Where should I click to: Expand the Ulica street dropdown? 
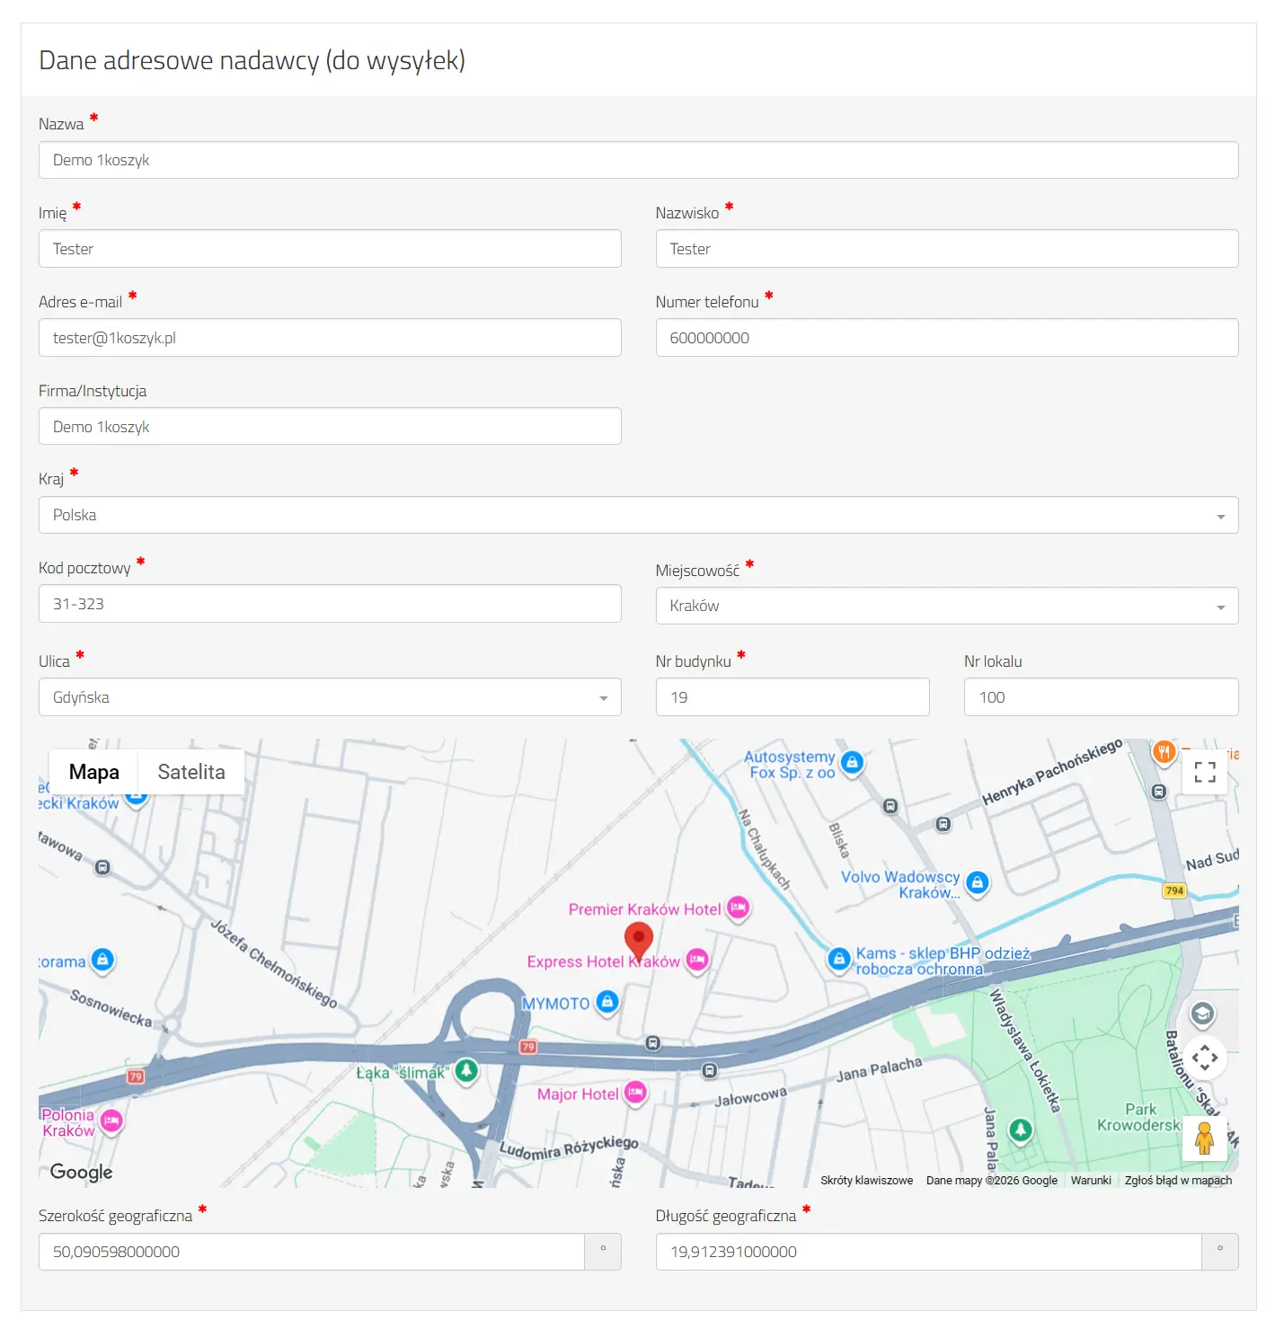pos(330,697)
